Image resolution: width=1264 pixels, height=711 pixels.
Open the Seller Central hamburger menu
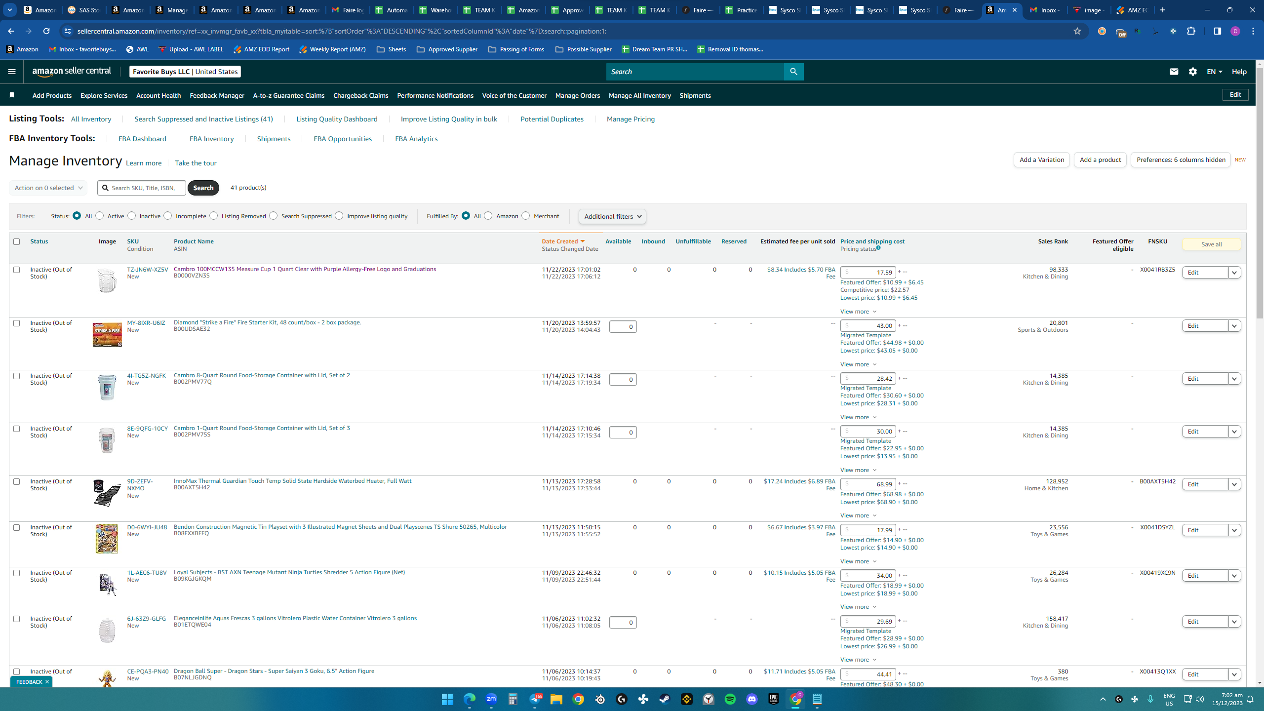pyautogui.click(x=12, y=72)
